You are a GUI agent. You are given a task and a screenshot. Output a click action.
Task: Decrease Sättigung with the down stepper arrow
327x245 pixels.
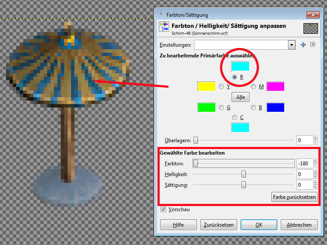point(315,187)
